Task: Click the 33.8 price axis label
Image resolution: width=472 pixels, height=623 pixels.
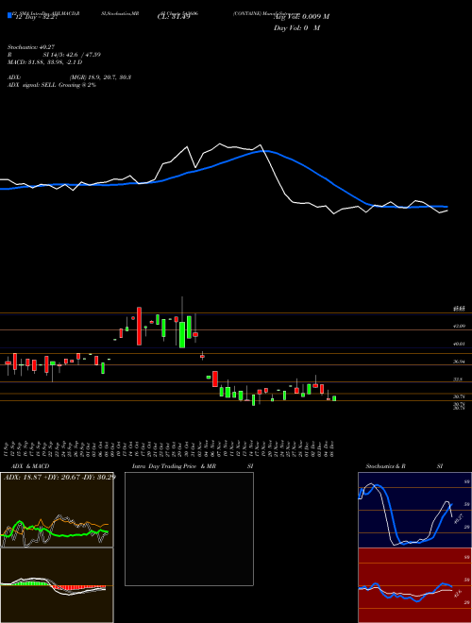Action: pyautogui.click(x=458, y=379)
